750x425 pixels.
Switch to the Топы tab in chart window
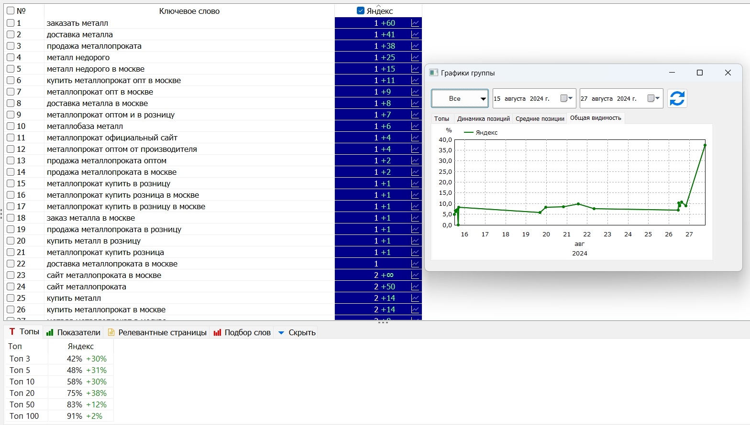tap(441, 118)
